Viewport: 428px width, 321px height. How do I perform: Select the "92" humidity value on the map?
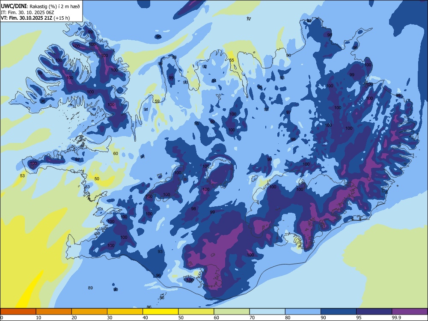[x=205, y=67]
